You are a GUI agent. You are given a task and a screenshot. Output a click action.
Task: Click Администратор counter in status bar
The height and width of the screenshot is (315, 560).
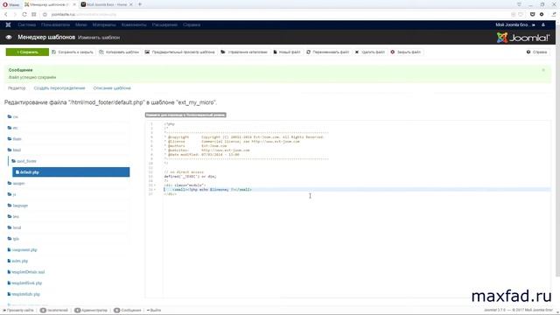click(x=91, y=311)
